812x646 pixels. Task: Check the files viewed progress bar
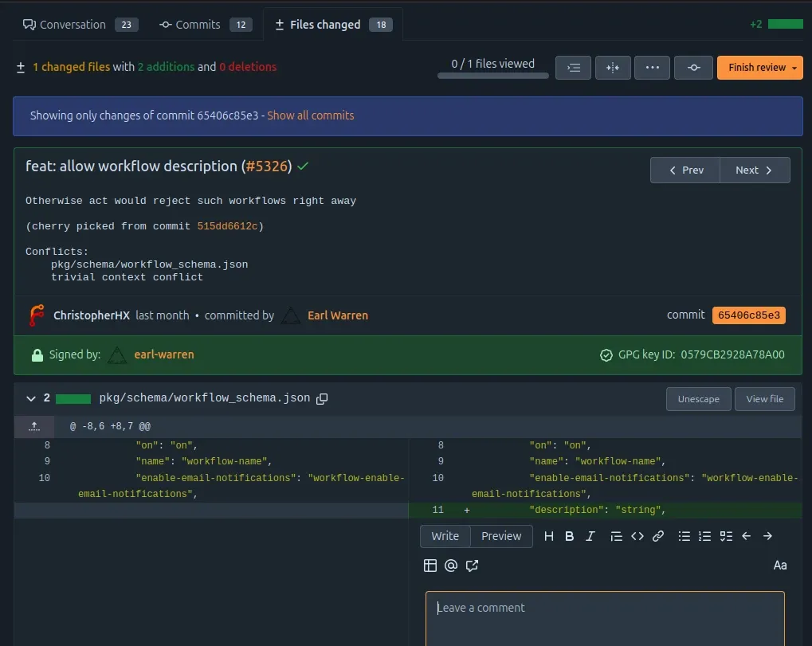point(492,76)
